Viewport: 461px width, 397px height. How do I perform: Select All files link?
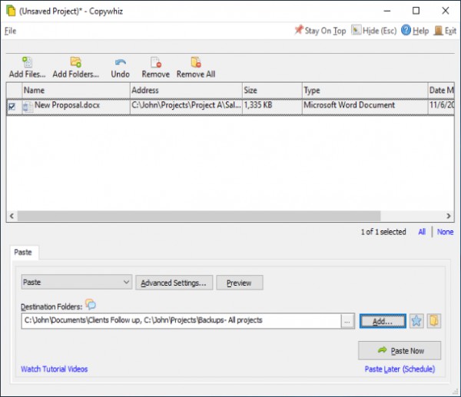coord(422,232)
